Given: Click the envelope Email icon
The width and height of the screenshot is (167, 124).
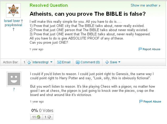Looking at the screenshot, I should tap(59, 62).
